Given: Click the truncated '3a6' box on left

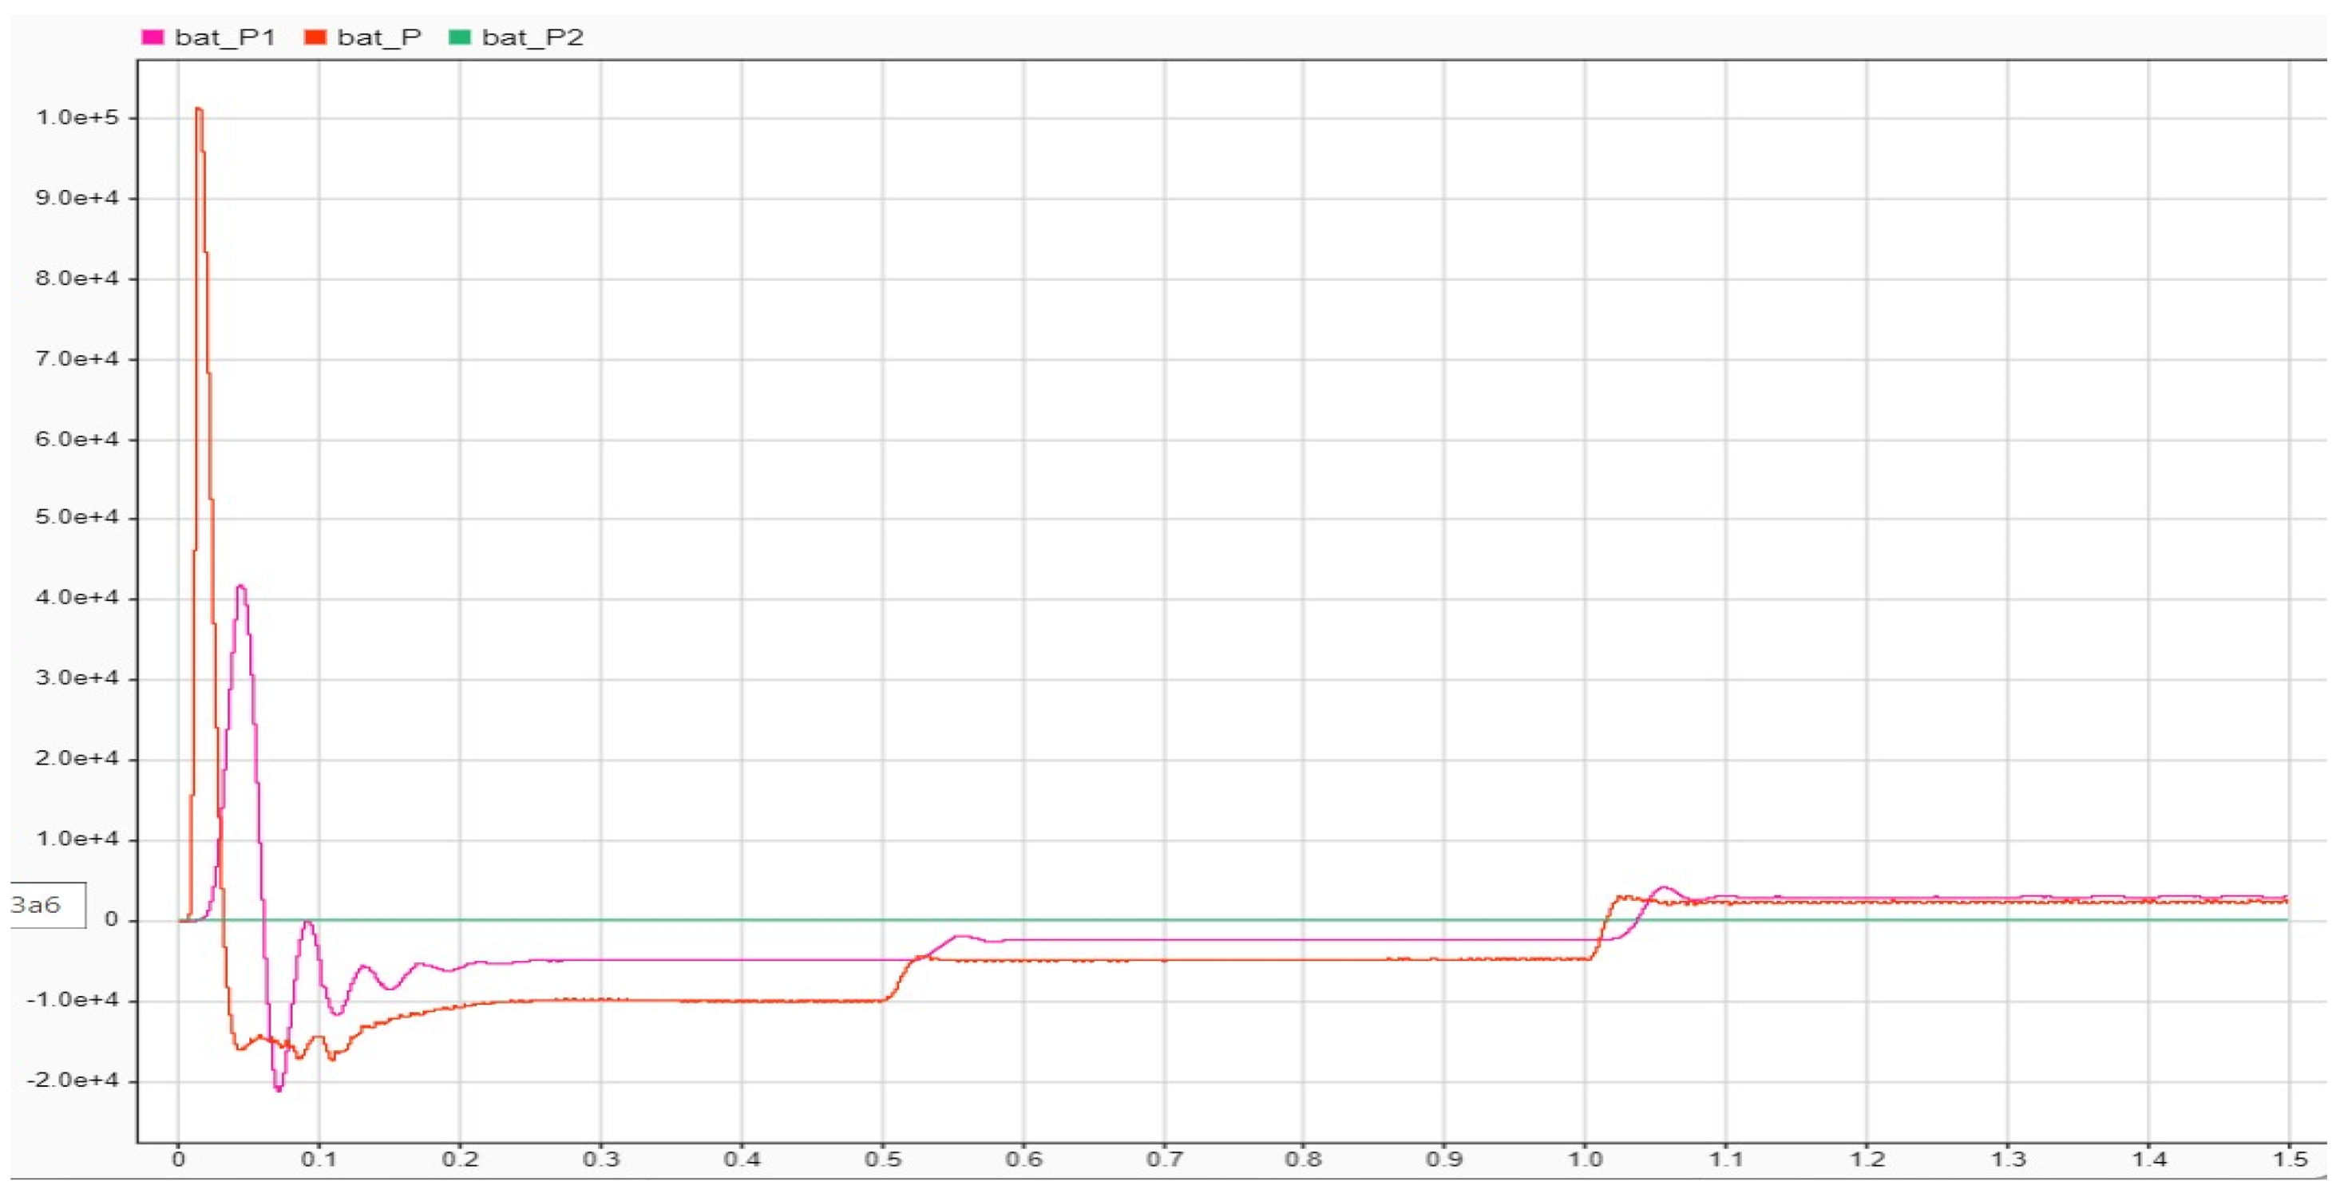Looking at the screenshot, I should pos(47,905).
